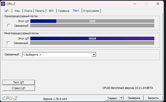
Task: Switch to the Кэш tab
Action: coord(17,11)
